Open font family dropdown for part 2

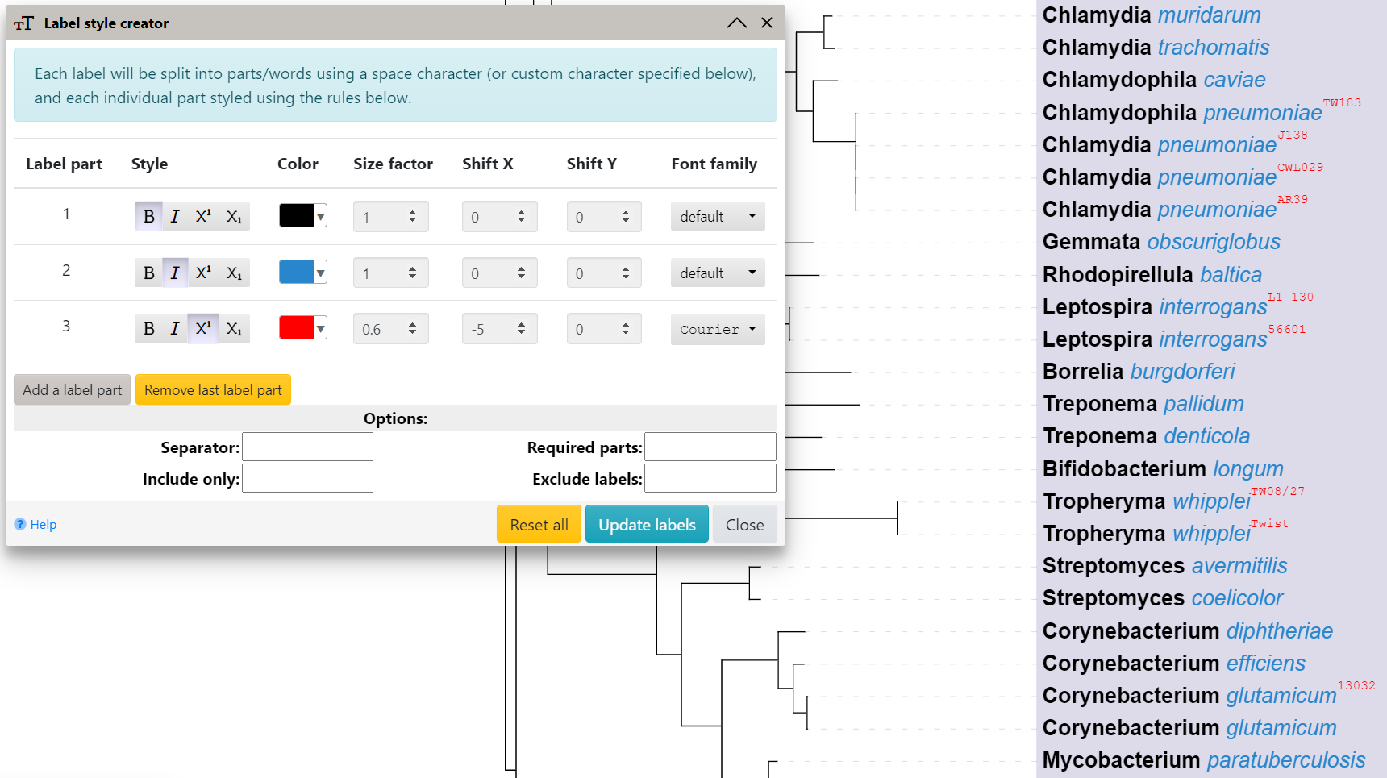coord(717,273)
